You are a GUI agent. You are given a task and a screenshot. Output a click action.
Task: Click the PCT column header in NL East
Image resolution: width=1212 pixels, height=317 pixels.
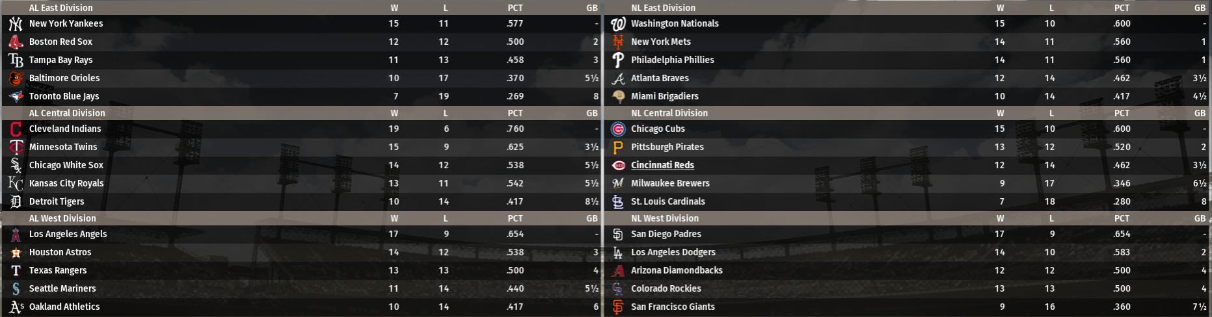coord(1122,8)
